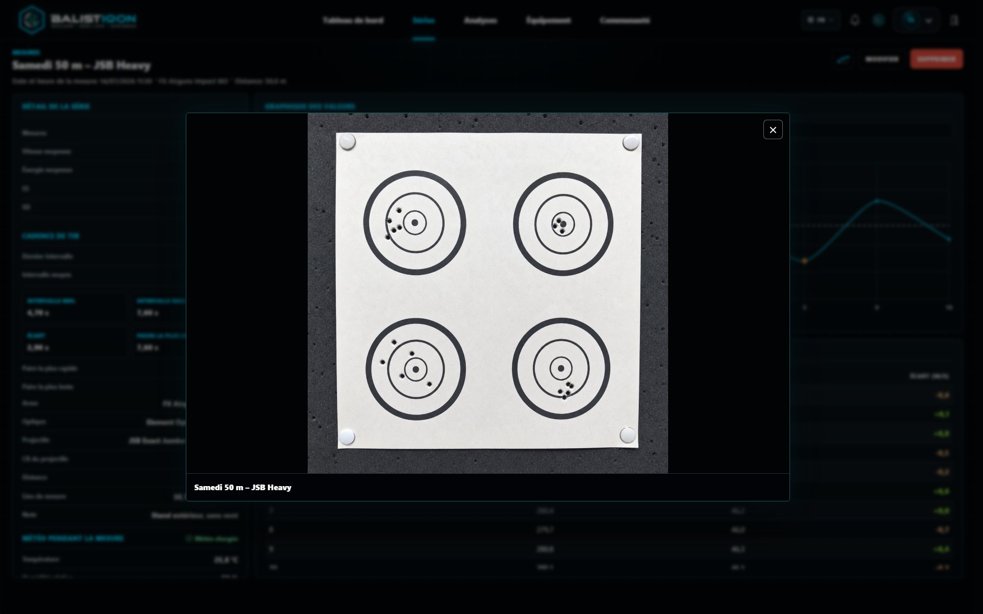Click the user avatar icon
The width and height of the screenshot is (983, 614).
point(910,20)
